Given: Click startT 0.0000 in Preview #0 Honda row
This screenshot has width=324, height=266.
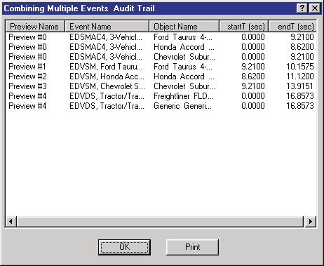Looking at the screenshot, I should coord(253,47).
